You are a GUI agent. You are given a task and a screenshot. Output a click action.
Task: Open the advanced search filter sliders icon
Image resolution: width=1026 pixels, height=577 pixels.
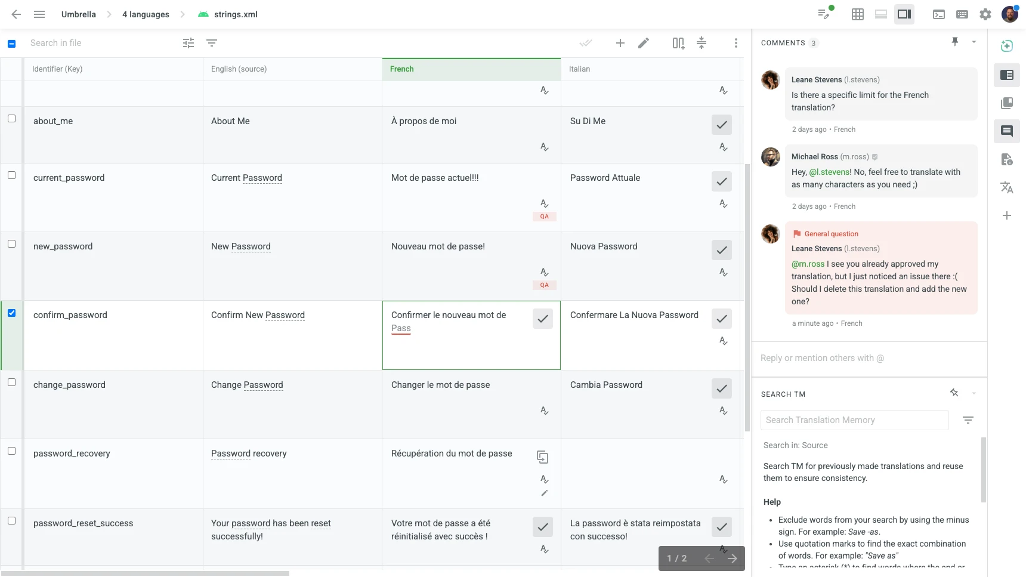(x=188, y=43)
